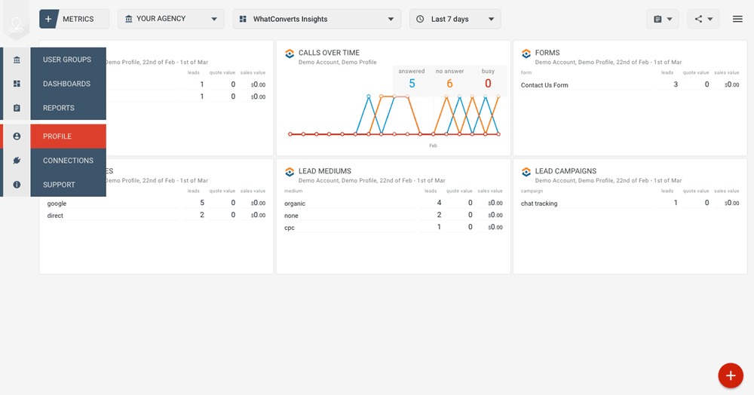Click the Contact Us Form row

[x=630, y=84]
